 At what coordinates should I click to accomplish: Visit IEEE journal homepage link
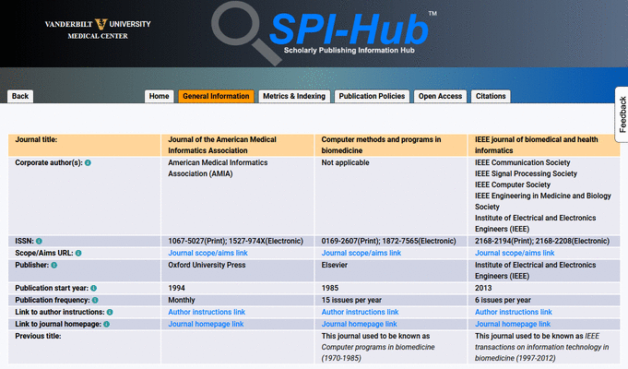pos(513,324)
